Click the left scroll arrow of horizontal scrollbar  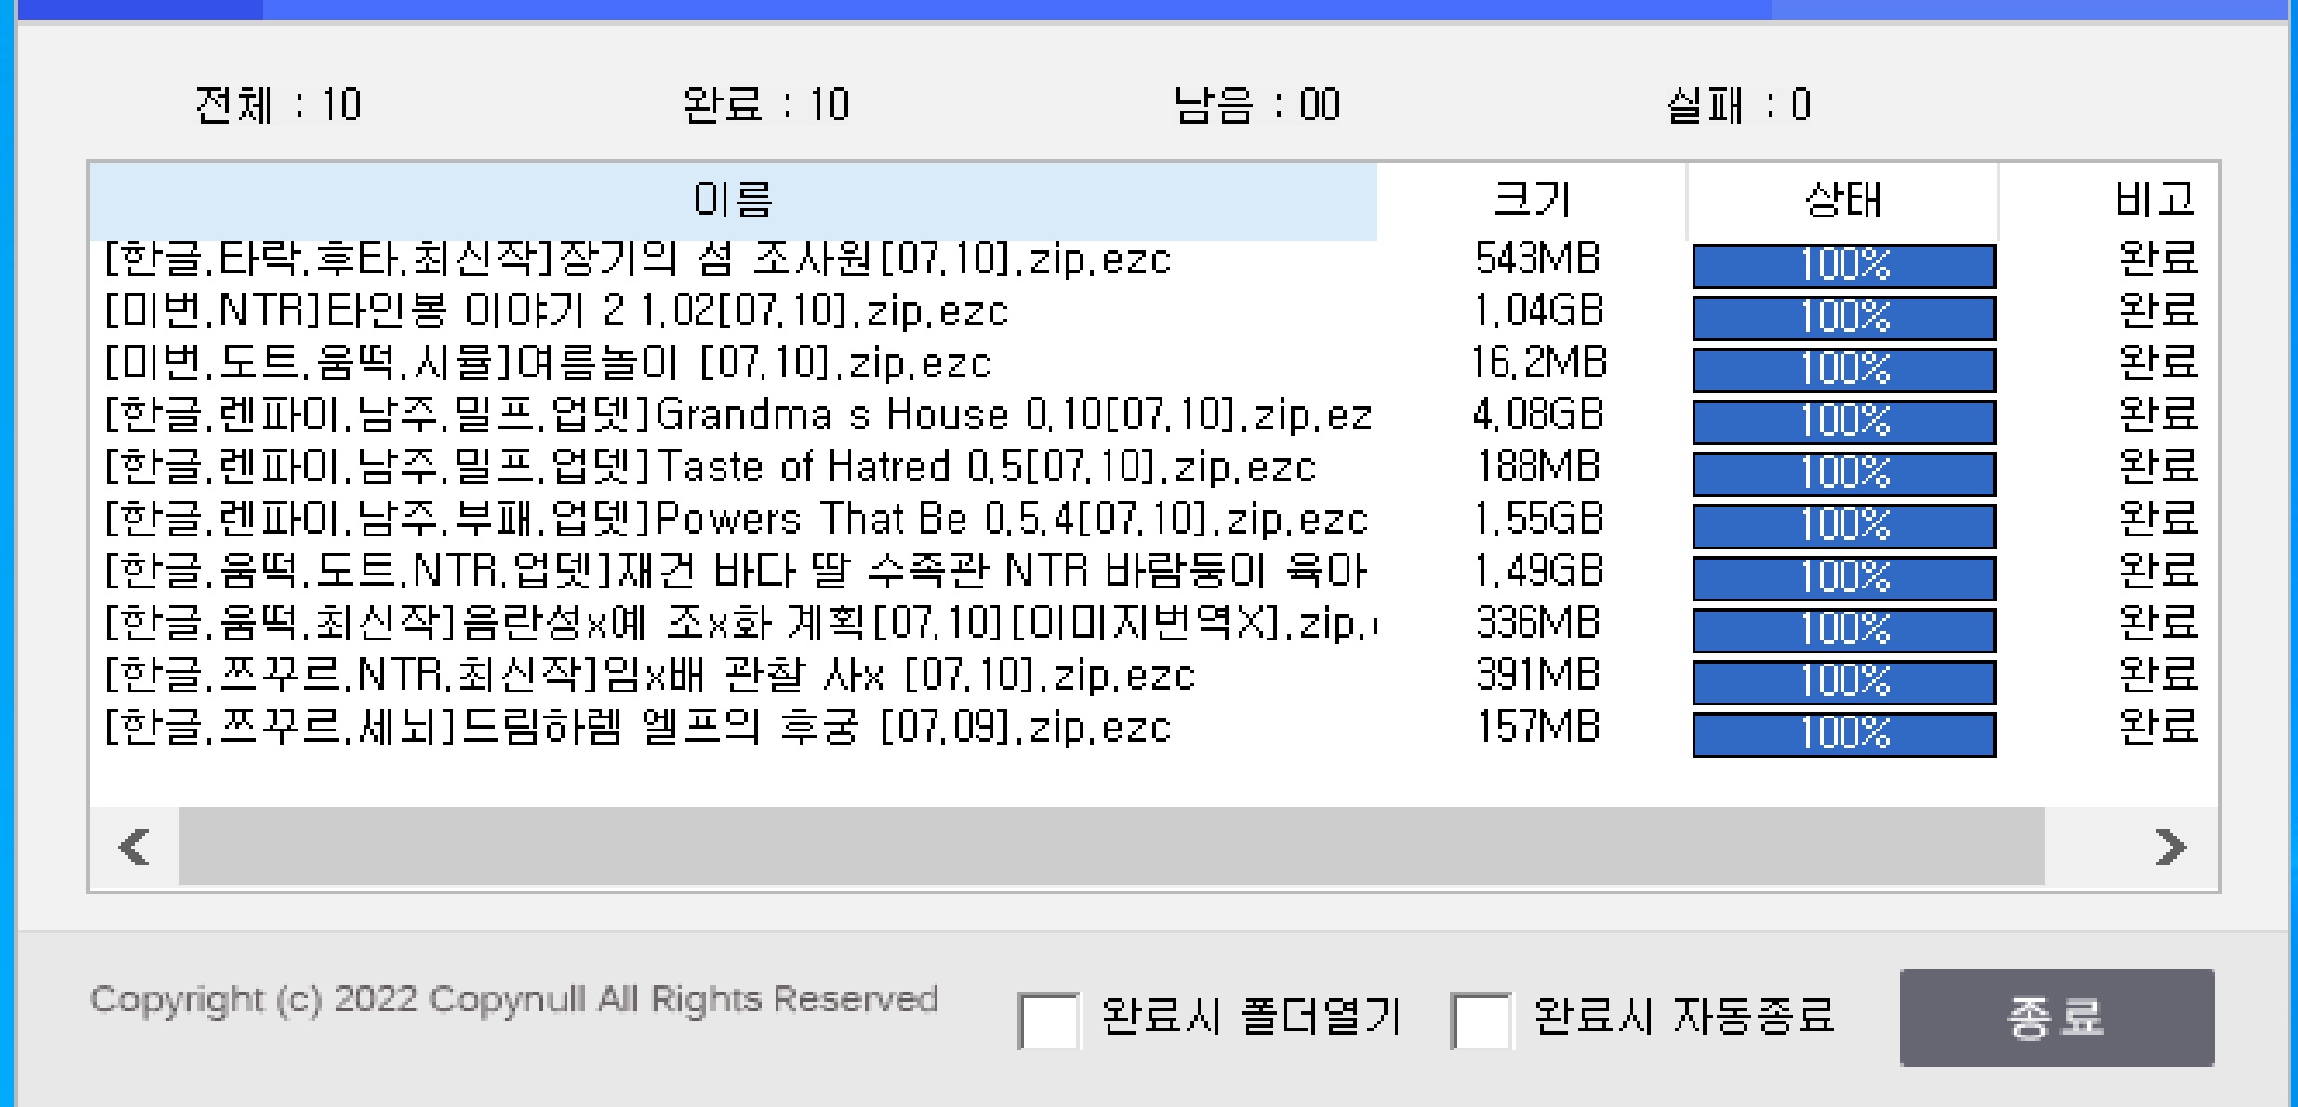coord(135,847)
